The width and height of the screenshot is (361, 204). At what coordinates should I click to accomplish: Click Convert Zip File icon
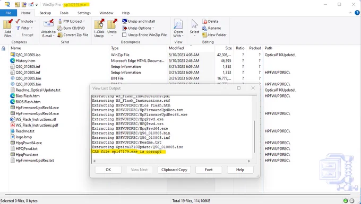point(60,35)
